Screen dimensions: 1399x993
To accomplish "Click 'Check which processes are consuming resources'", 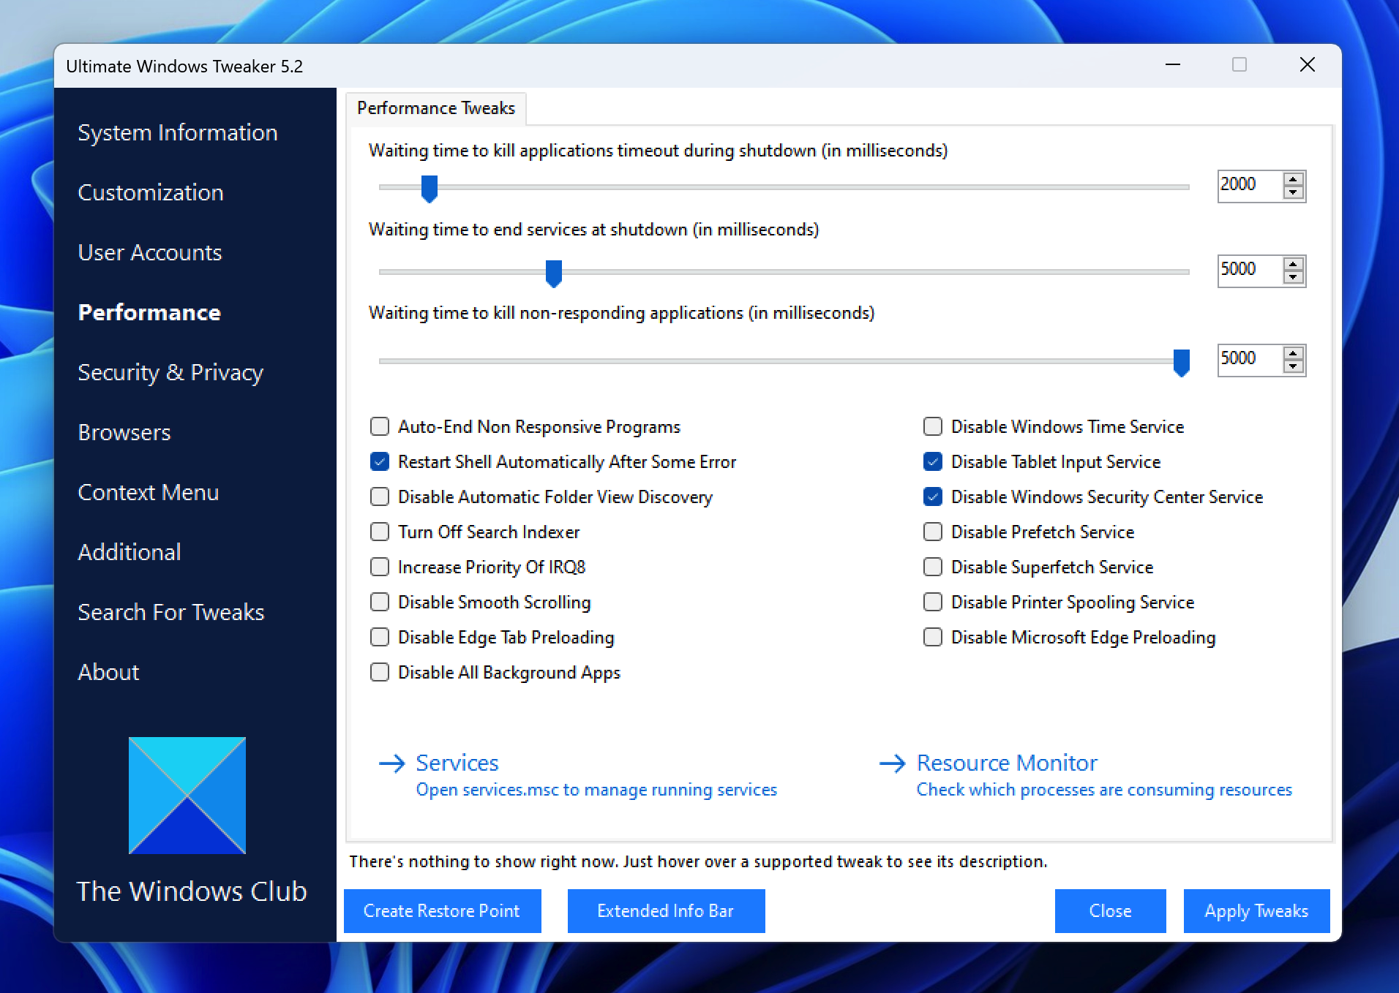I will tap(1104, 790).
